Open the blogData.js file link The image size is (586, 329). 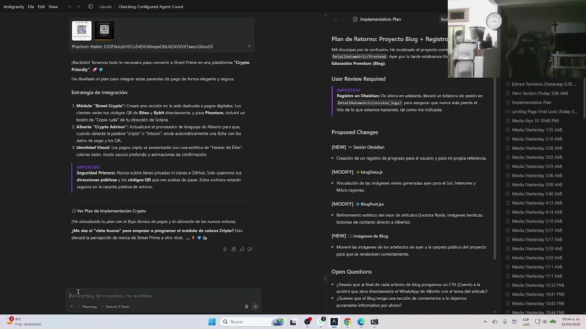click(369, 172)
